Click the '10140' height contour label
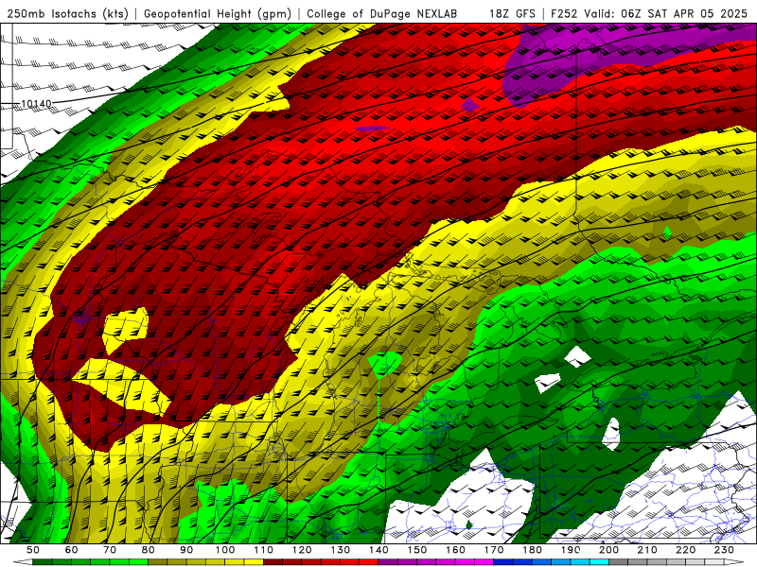Image resolution: width=757 pixels, height=567 pixels. point(36,104)
